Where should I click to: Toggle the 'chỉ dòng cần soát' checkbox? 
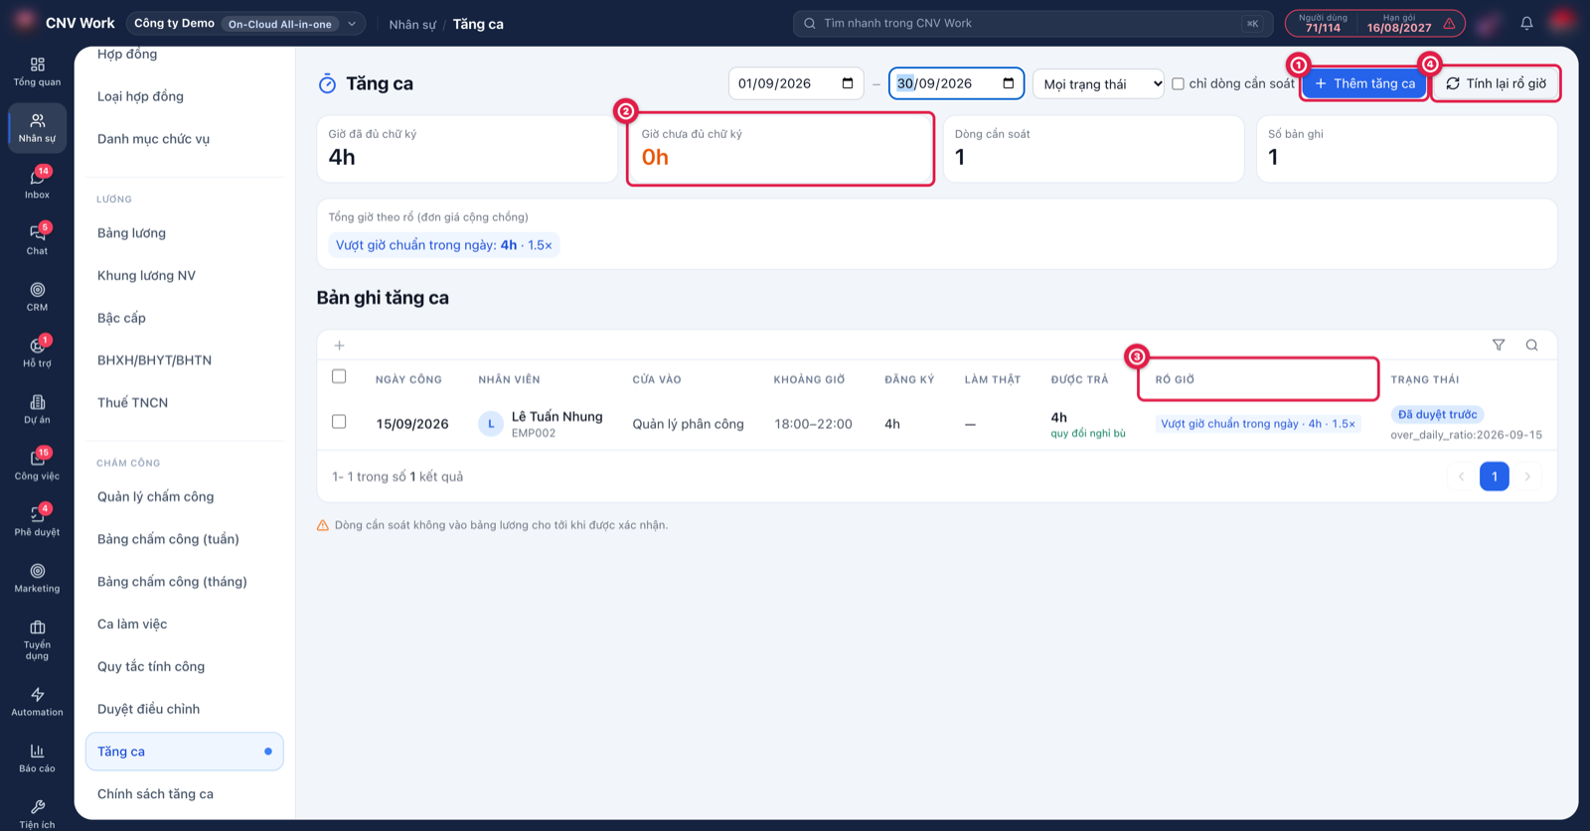point(1178,83)
